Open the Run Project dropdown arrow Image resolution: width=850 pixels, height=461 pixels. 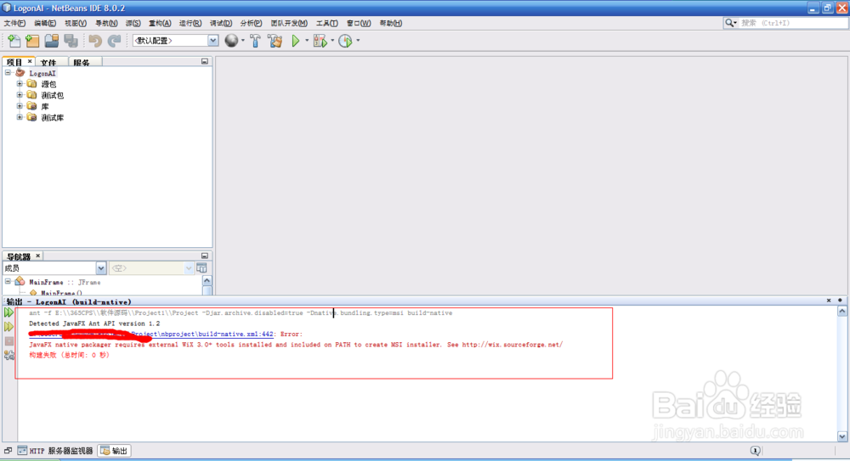click(x=307, y=41)
